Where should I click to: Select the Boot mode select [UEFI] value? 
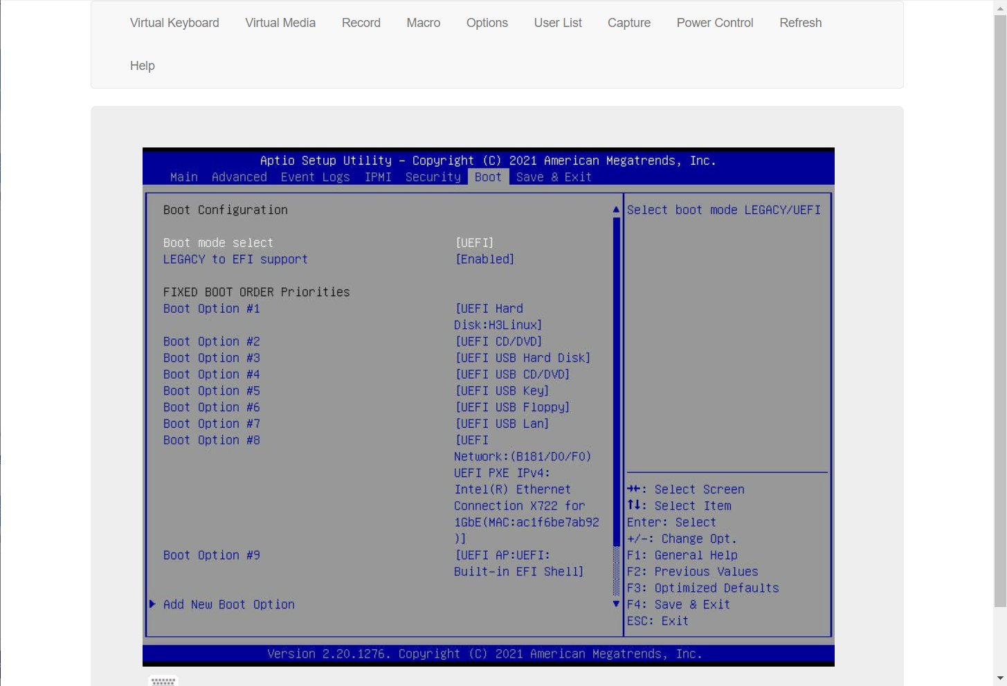click(475, 243)
